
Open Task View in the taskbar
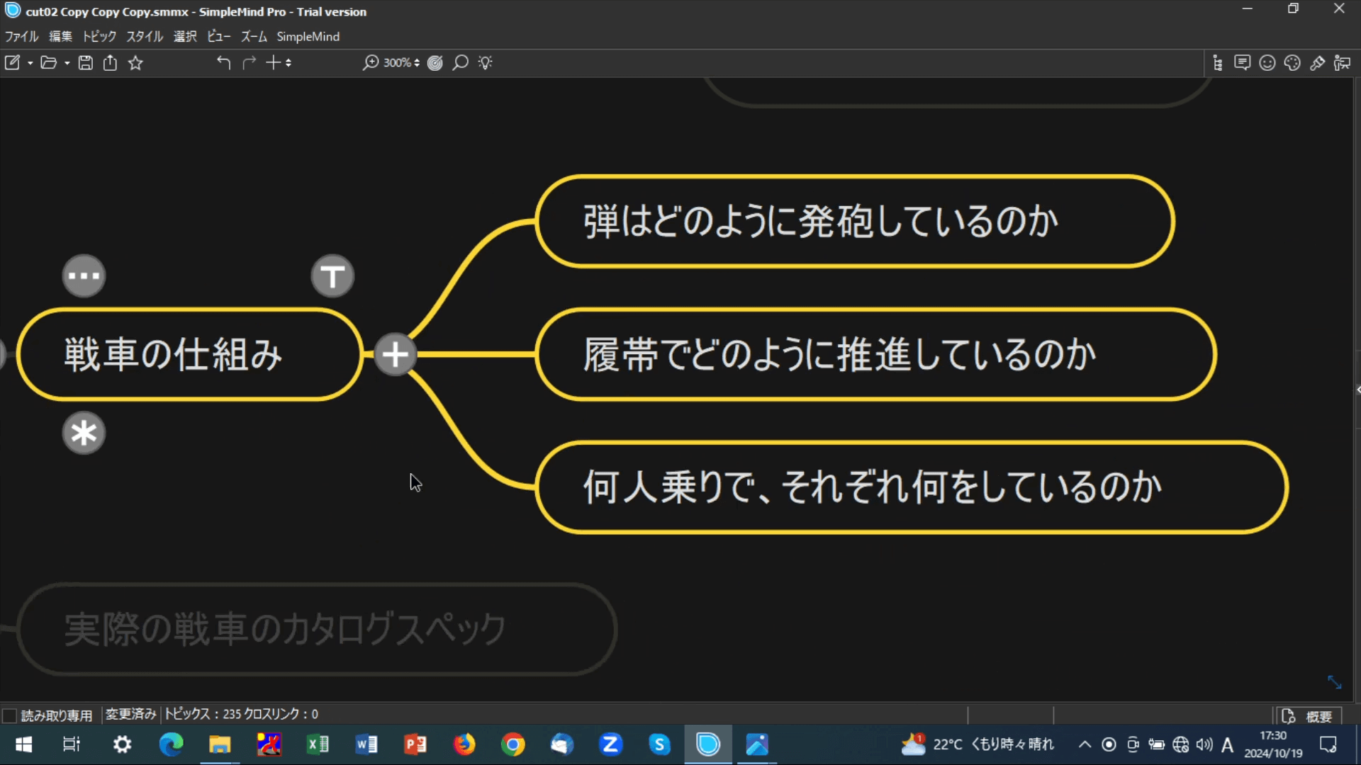click(x=72, y=744)
